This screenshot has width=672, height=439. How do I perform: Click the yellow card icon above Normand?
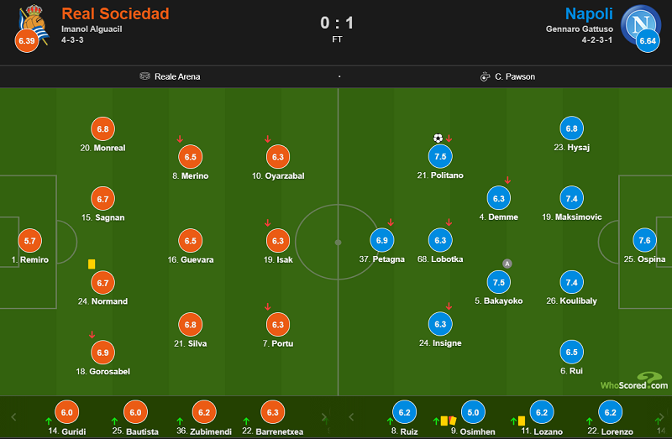[92, 264]
